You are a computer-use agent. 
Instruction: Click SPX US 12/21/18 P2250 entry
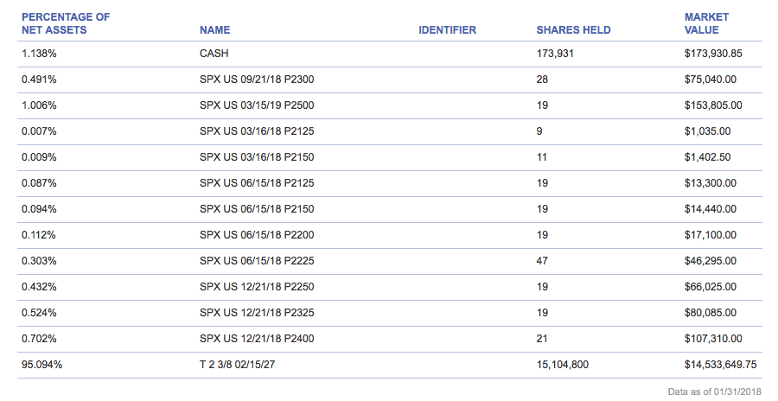pos(257,286)
